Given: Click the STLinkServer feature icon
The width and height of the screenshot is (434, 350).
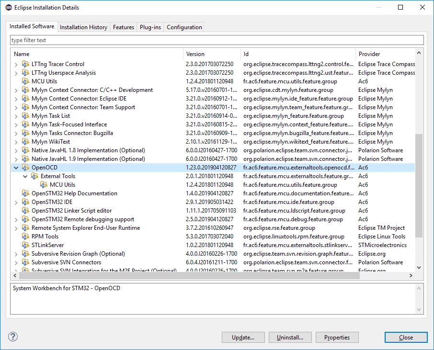Looking at the screenshot, I should [x=25, y=245].
